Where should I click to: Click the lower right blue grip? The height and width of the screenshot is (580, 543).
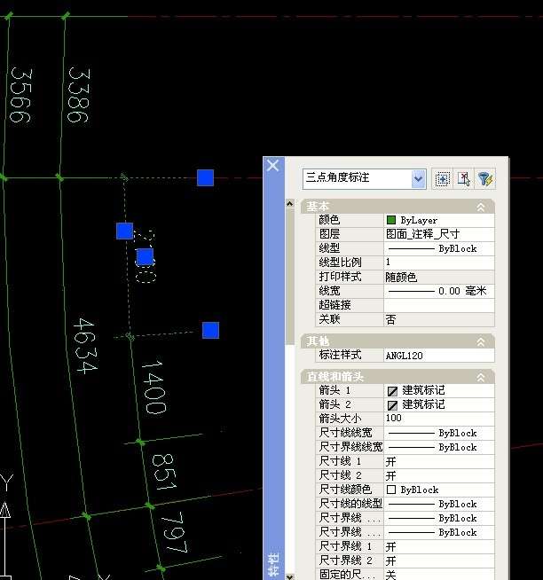pos(210,330)
